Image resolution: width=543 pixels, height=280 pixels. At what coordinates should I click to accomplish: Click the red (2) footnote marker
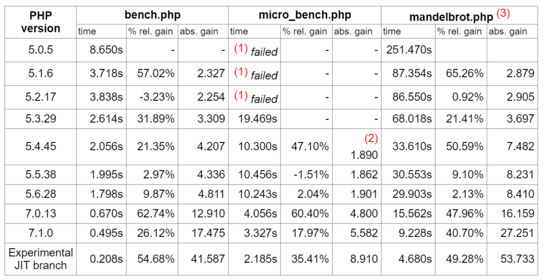click(371, 138)
